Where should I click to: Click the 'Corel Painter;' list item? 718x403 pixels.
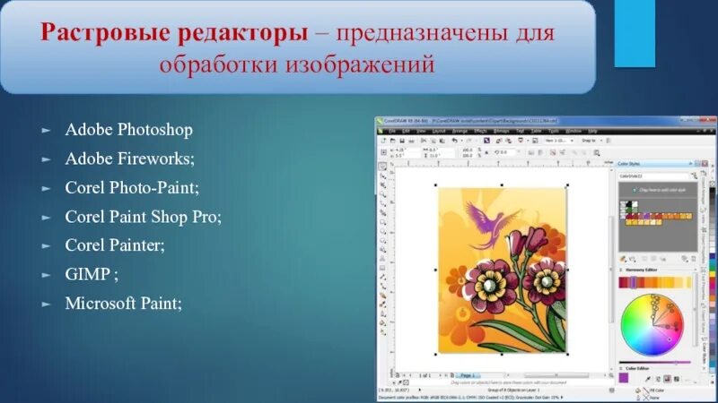[115, 245]
